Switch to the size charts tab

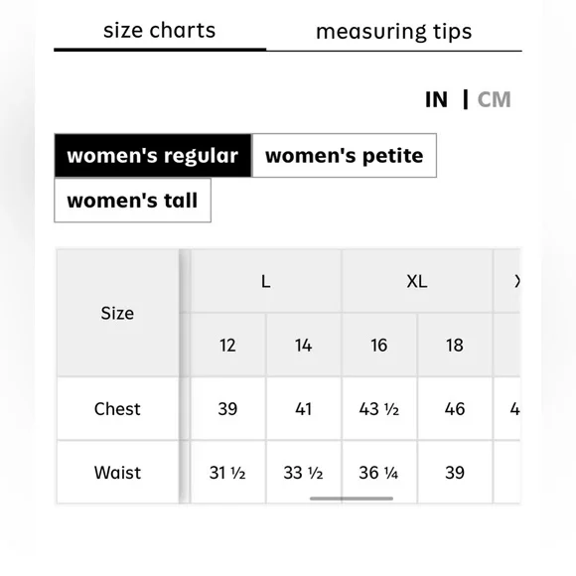[x=160, y=31]
